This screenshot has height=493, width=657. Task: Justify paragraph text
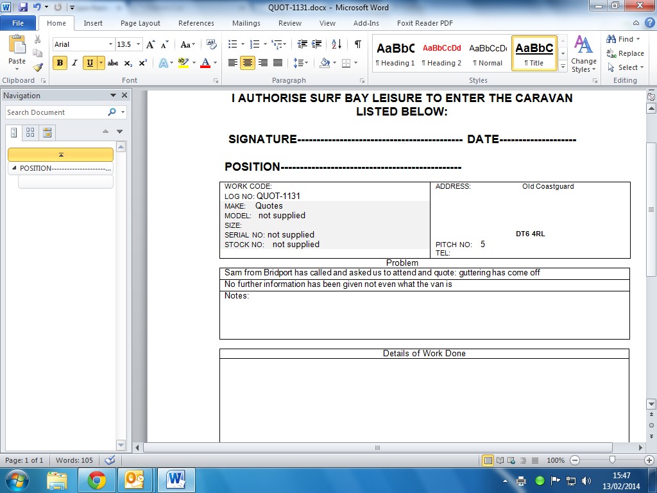pos(278,63)
